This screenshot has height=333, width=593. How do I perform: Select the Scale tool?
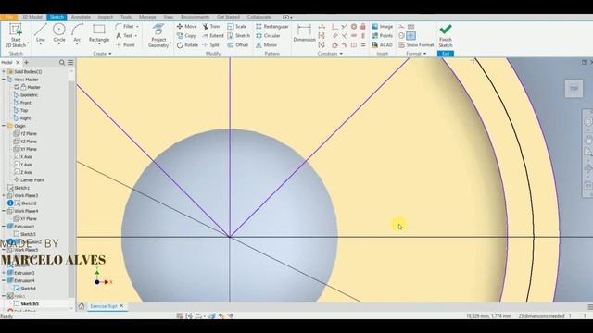click(x=237, y=27)
